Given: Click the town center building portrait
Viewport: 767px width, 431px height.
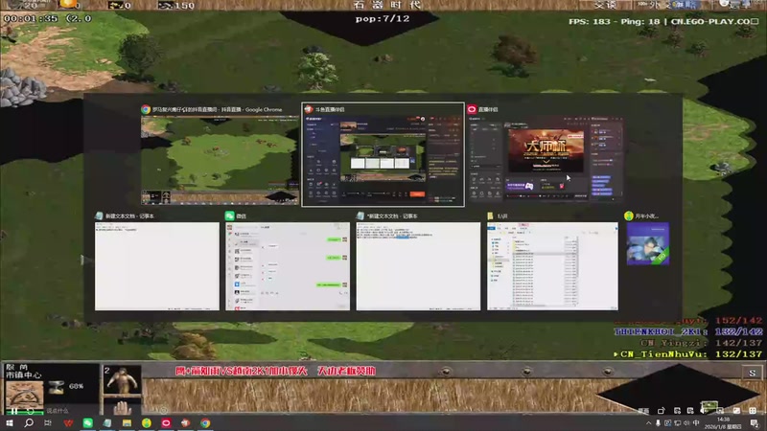Looking at the screenshot, I should click(x=25, y=394).
